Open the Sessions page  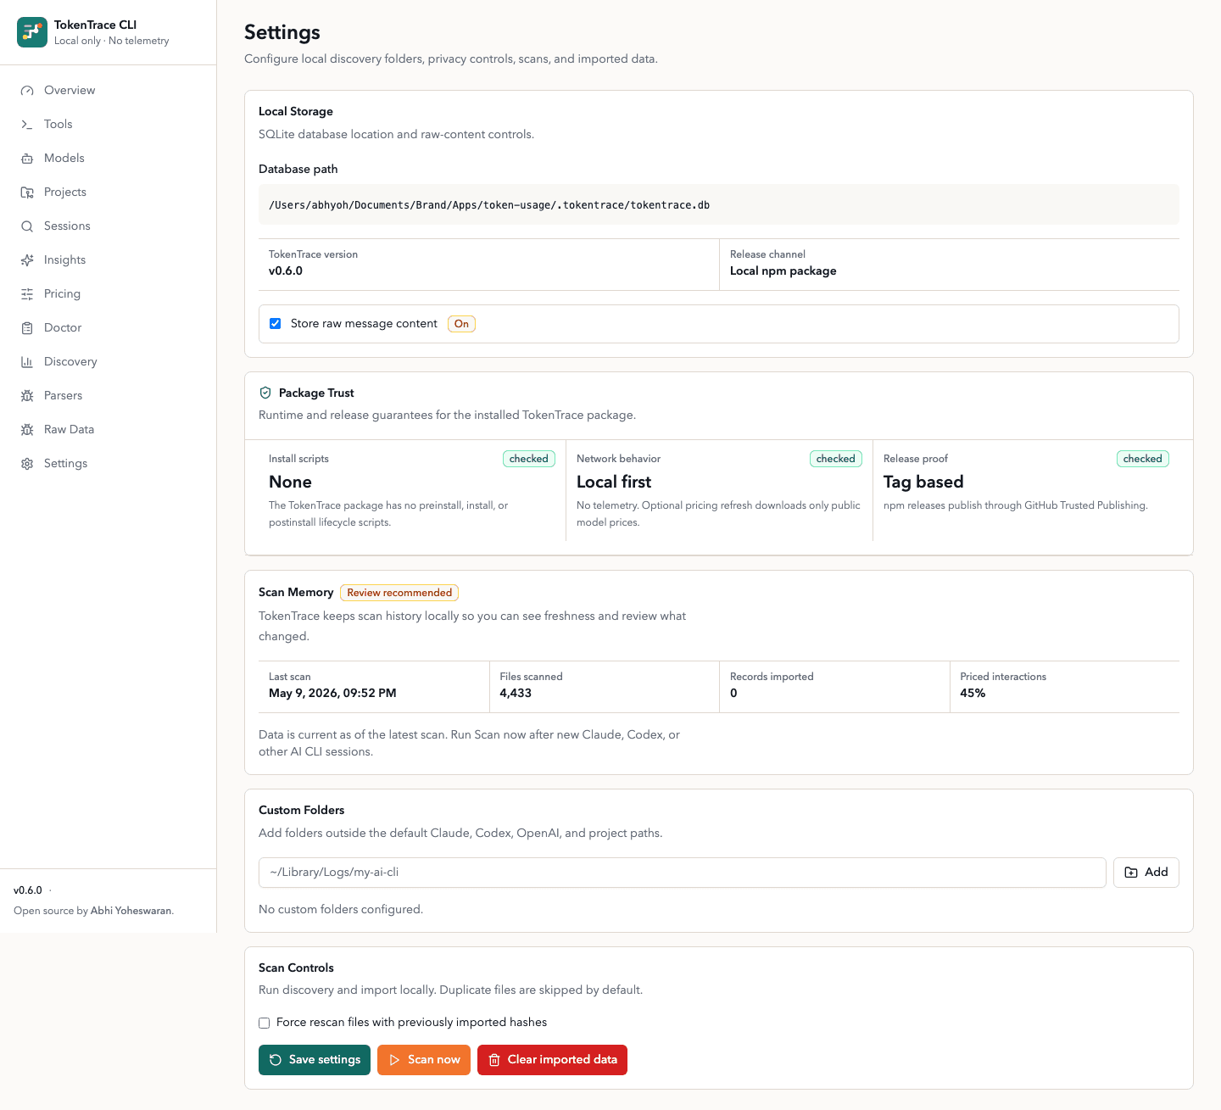(x=109, y=226)
